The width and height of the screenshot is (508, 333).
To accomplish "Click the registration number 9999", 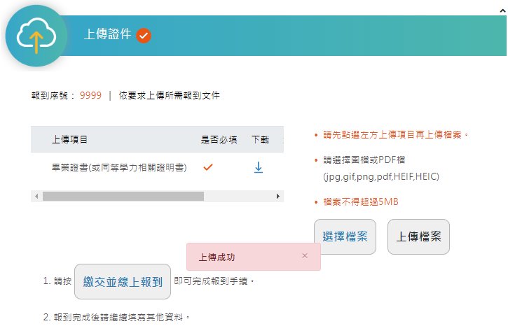I will [90, 95].
